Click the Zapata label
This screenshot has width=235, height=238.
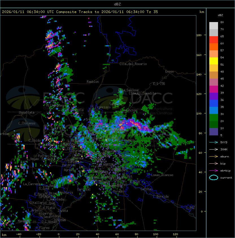click(x=63, y=211)
